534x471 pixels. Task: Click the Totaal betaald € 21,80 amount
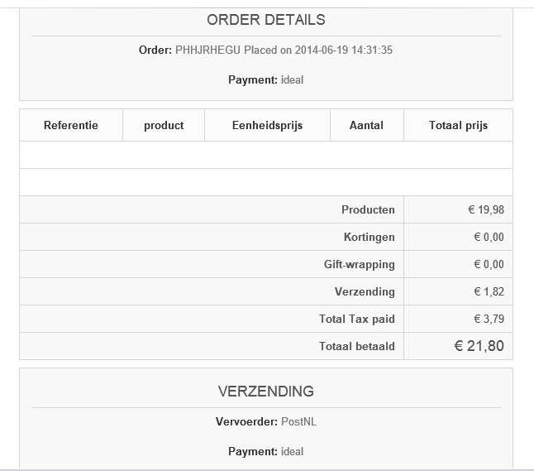point(479,346)
